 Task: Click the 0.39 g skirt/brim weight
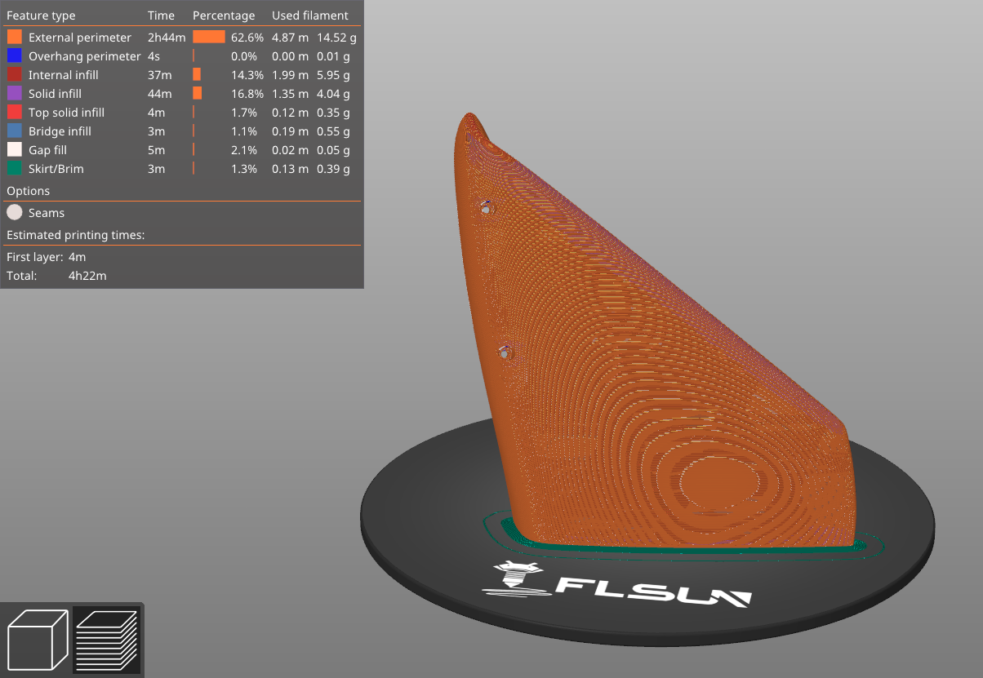(x=333, y=169)
